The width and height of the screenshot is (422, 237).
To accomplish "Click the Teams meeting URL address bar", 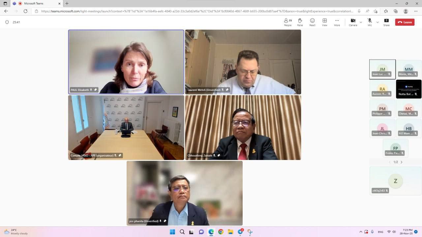I will click(x=198, y=11).
